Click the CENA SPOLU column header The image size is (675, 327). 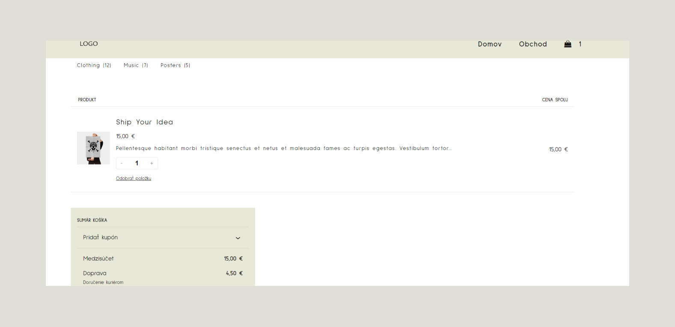click(555, 100)
